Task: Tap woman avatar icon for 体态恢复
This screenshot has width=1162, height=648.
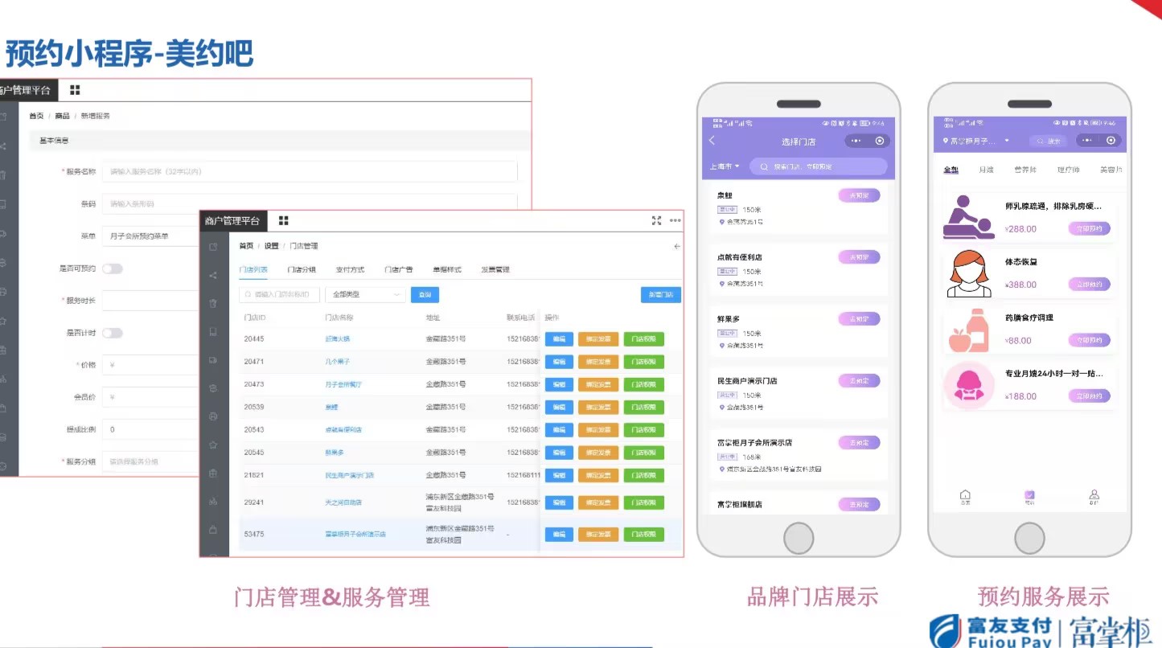Action: 968,273
